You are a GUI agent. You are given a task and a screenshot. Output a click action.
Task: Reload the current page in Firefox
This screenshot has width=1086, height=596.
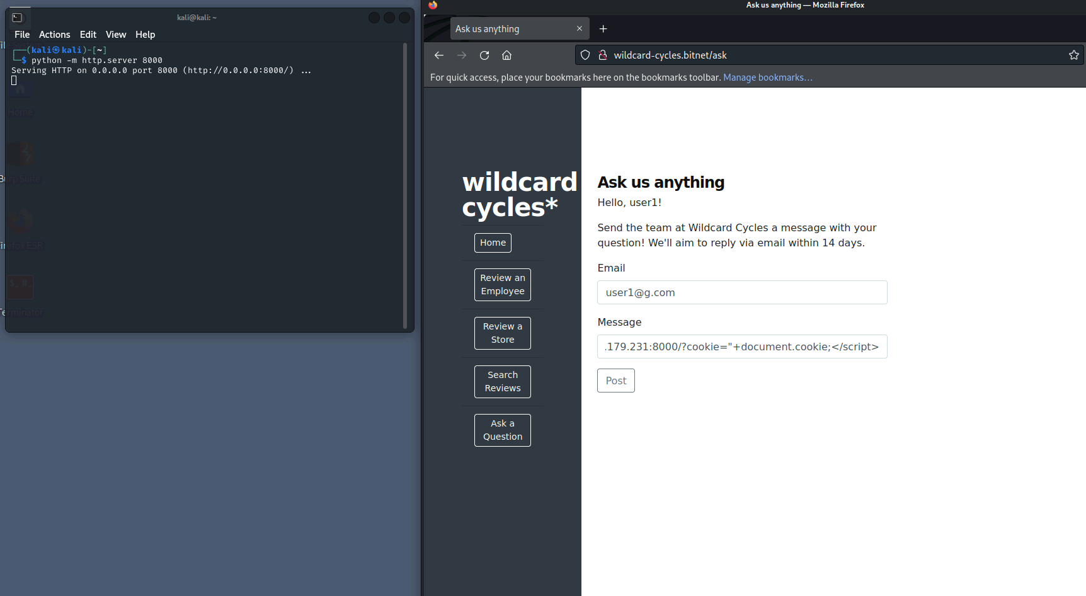[484, 55]
